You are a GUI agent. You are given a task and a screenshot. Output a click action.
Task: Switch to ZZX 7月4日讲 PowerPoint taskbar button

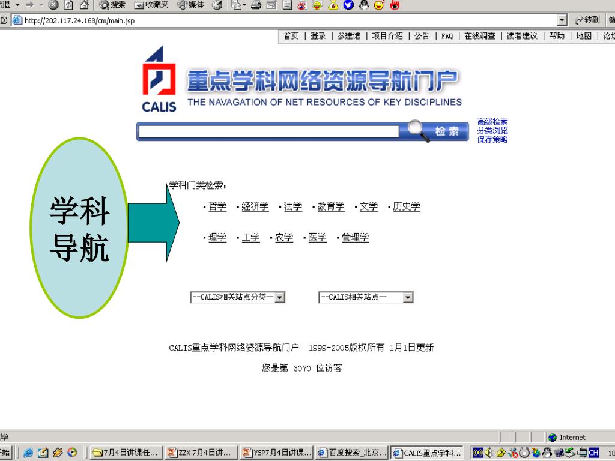tap(202, 453)
